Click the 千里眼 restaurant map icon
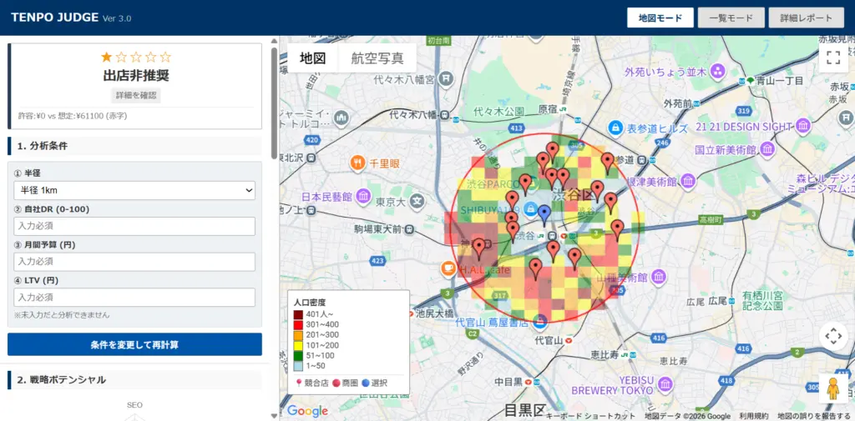Screen dimensions: 855x421 (x=357, y=163)
